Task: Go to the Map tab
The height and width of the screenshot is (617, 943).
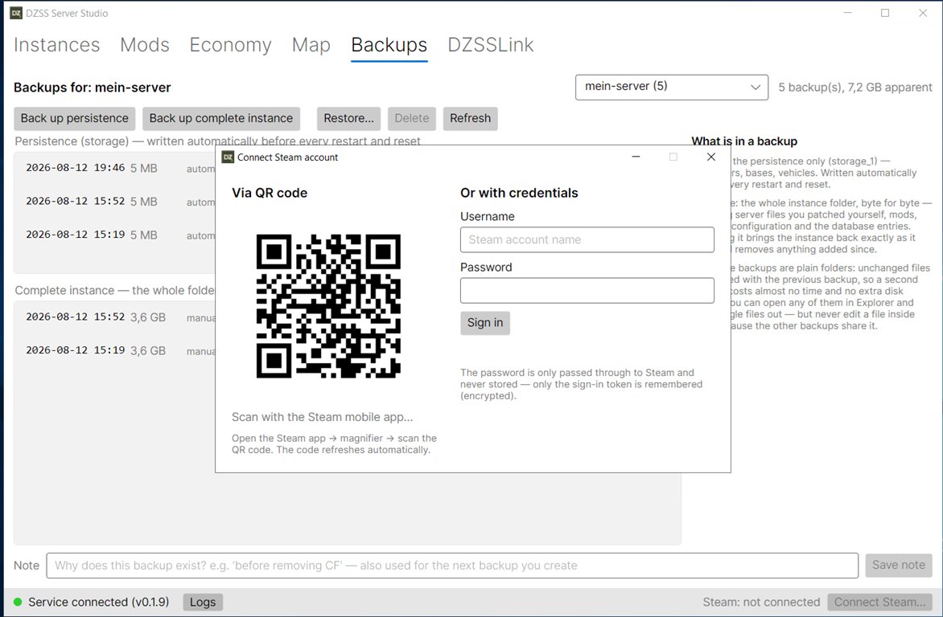Action: click(311, 45)
